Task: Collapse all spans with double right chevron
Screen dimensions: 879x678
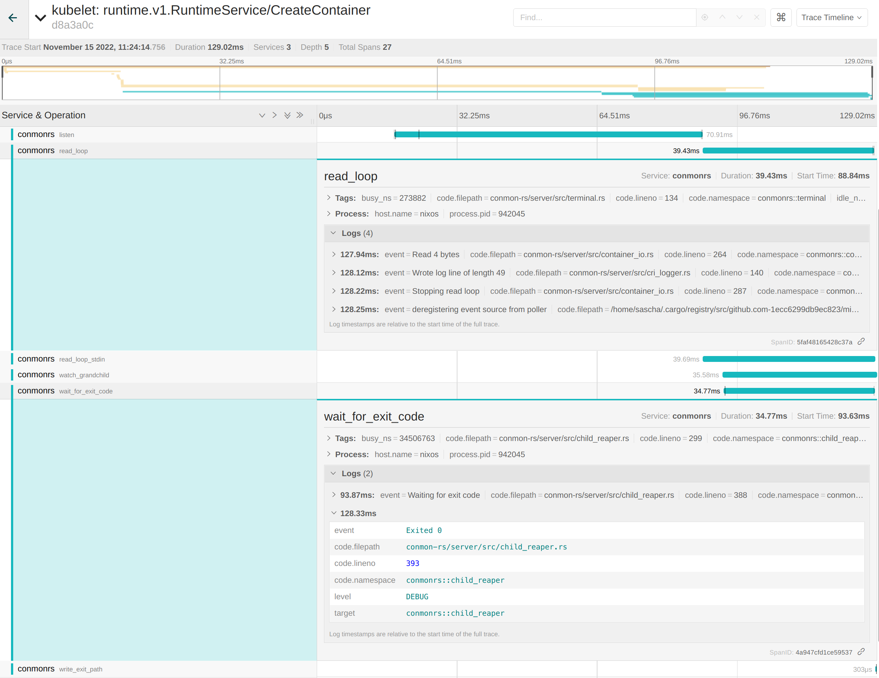Action: tap(300, 115)
